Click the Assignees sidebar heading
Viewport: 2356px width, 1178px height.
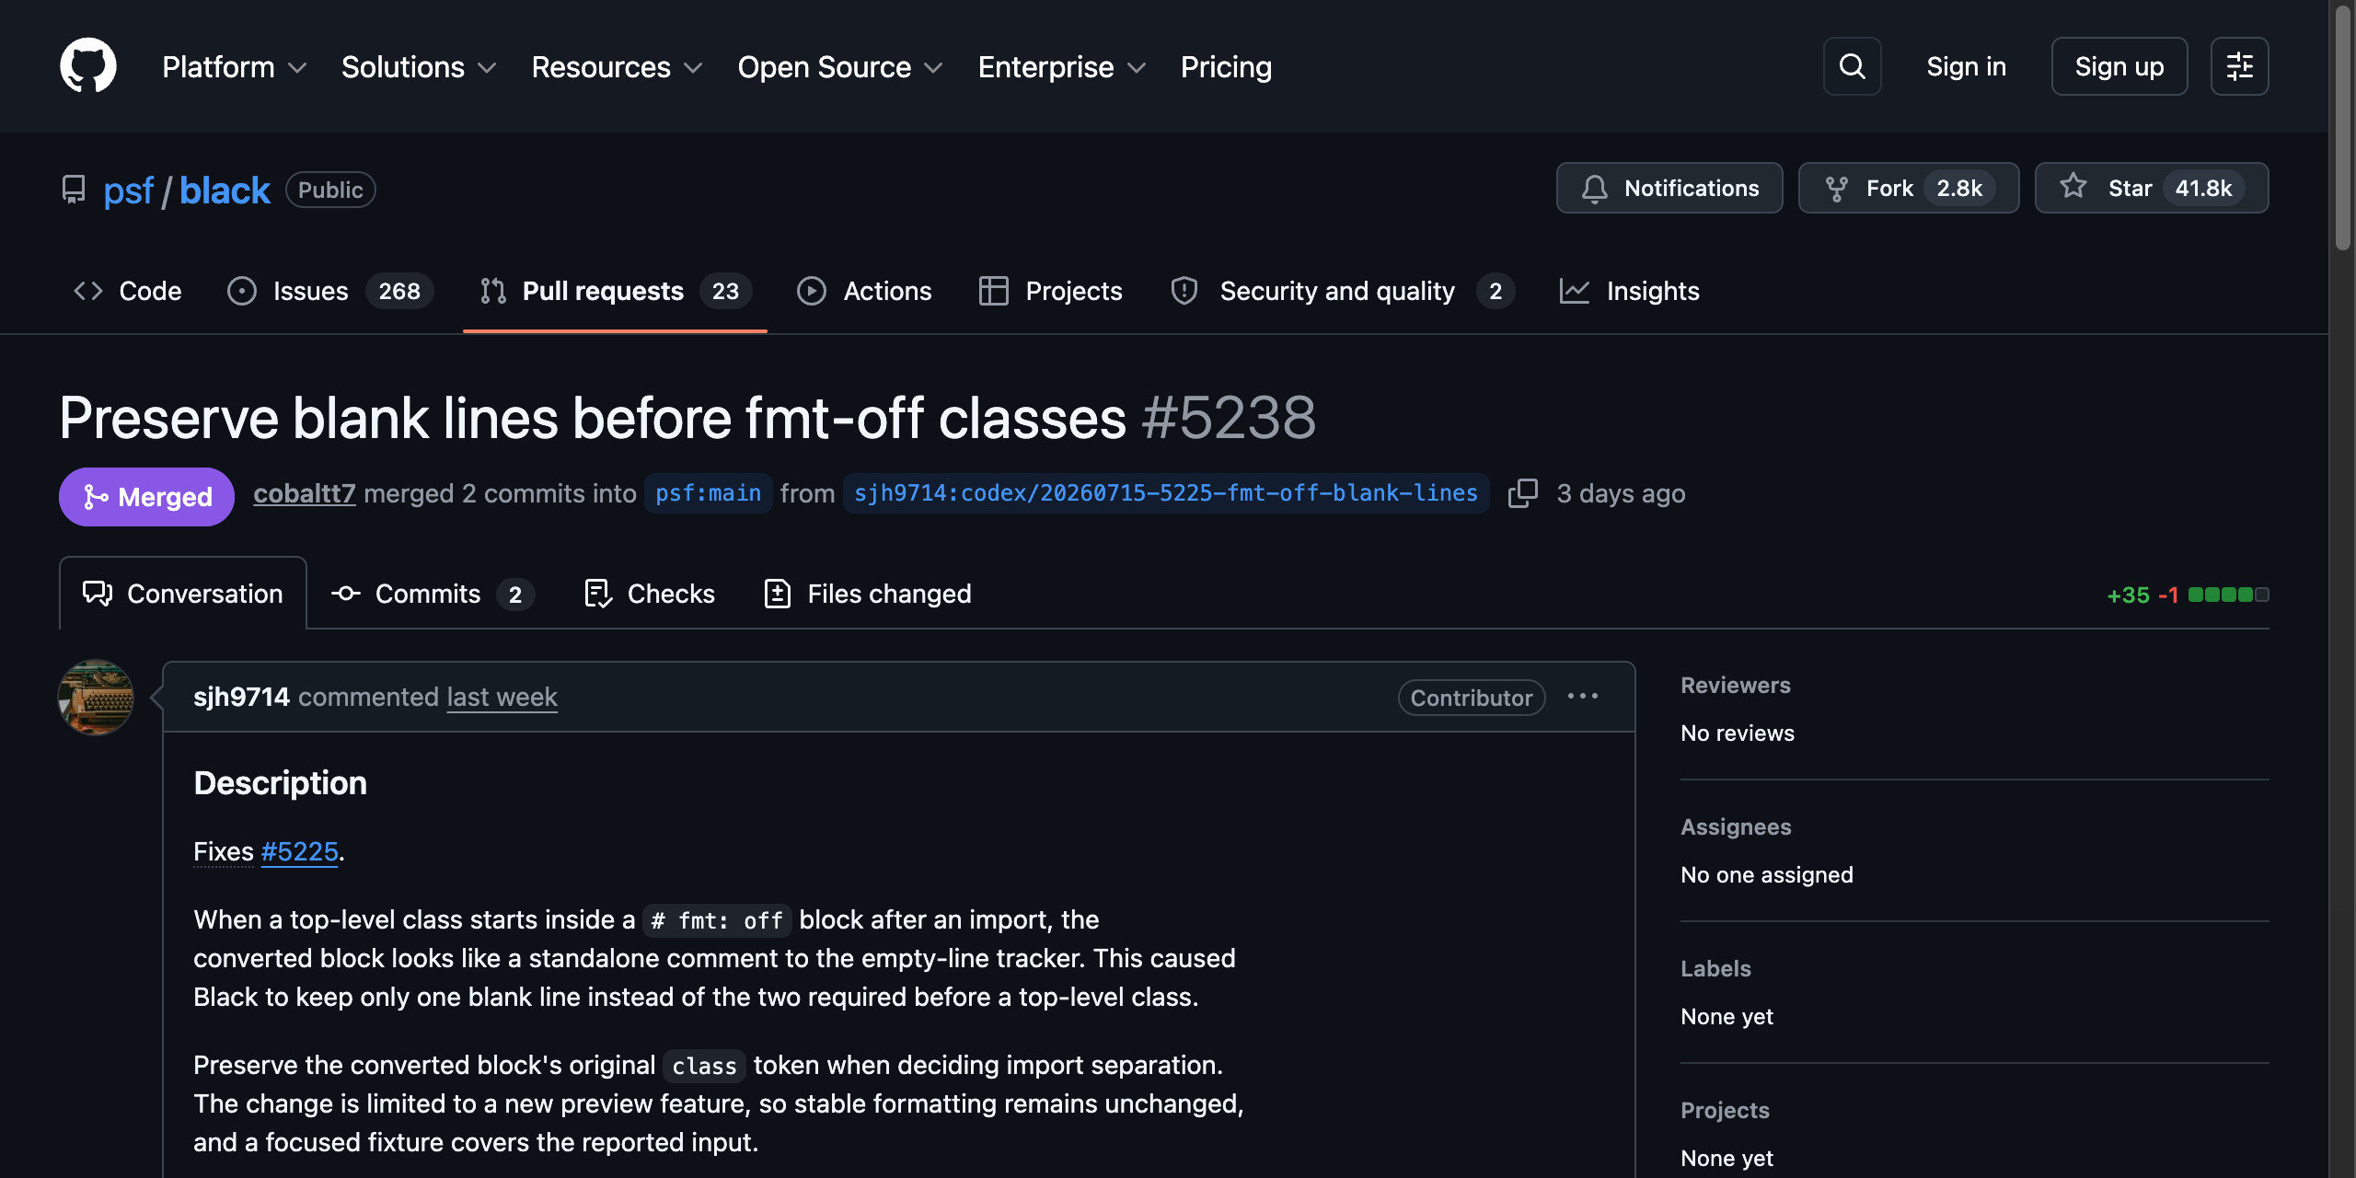1736,826
